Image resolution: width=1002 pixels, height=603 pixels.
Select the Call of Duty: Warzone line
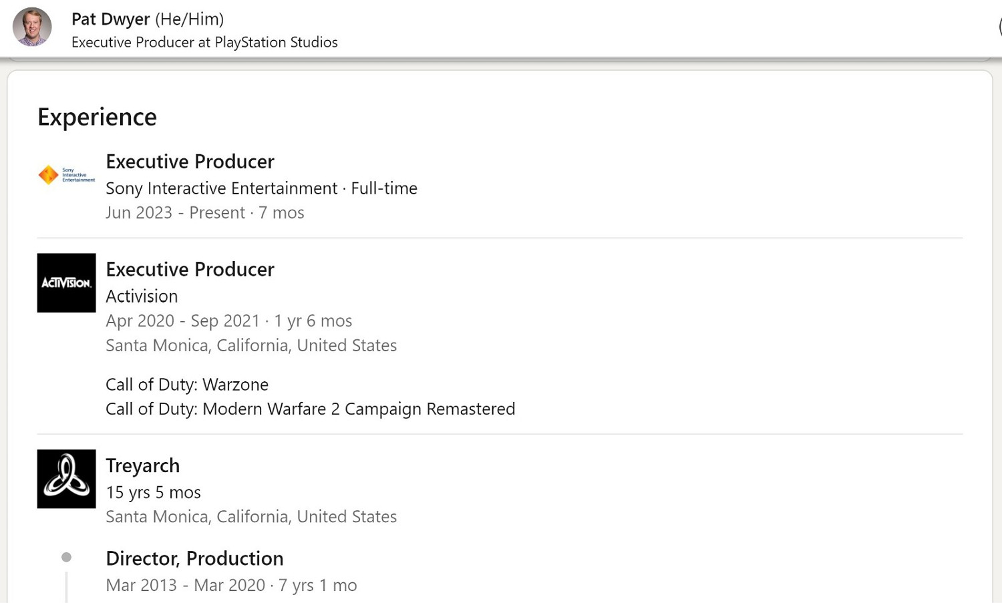pos(187,385)
